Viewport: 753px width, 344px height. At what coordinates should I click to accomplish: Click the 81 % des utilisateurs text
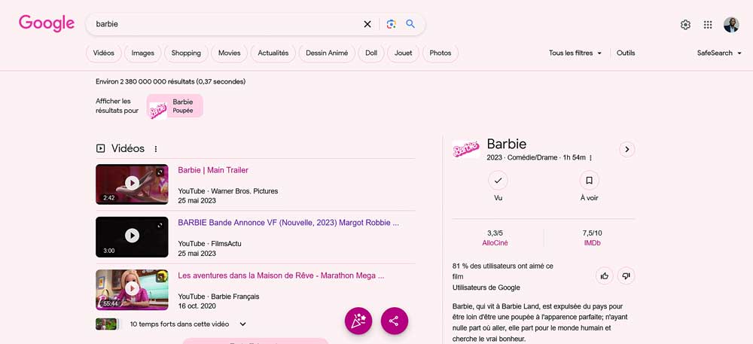coord(503,271)
